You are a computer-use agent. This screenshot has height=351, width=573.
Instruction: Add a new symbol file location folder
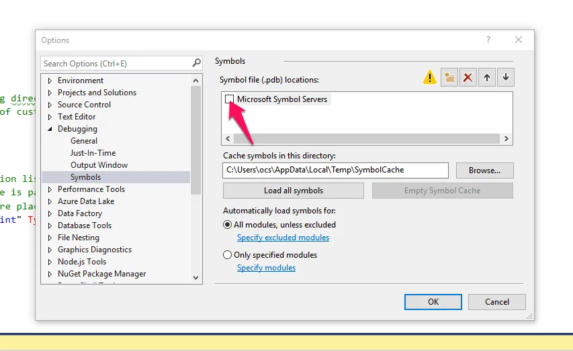449,77
